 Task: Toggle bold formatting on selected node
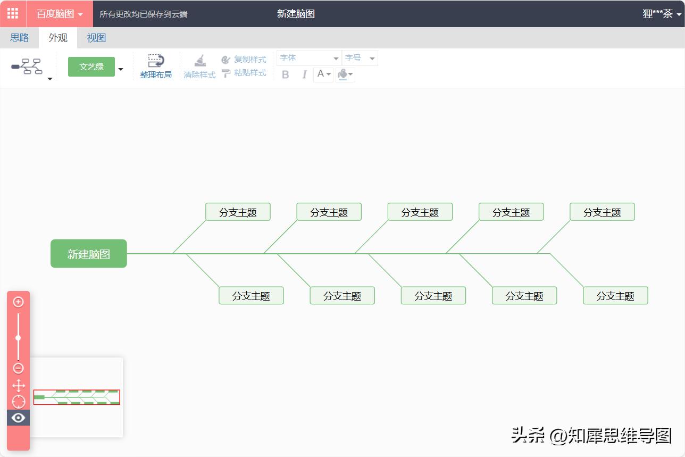(286, 74)
